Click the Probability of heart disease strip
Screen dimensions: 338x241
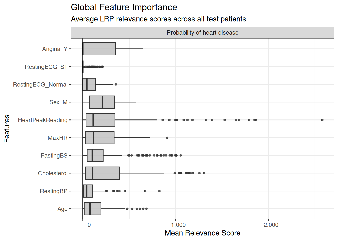[202, 33]
